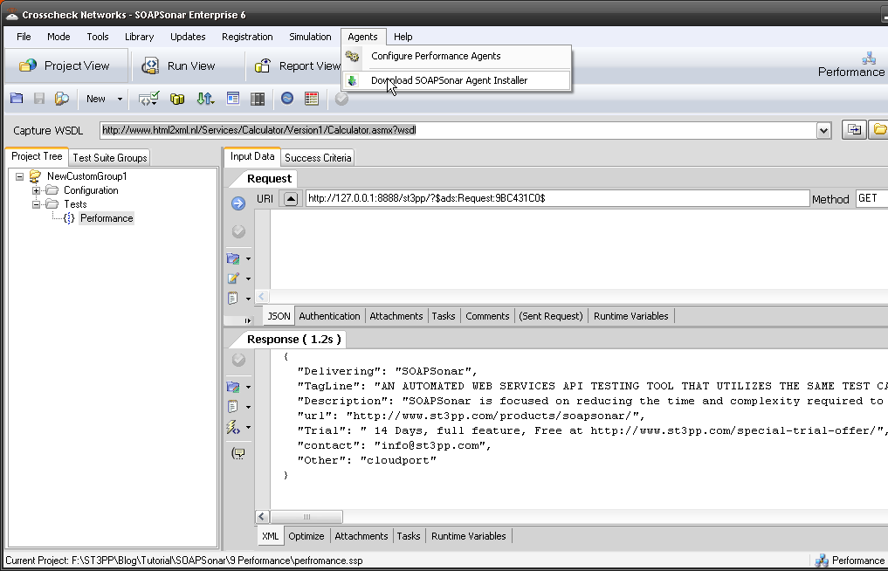This screenshot has height=571, width=888.
Task: Switch to Report View
Action: [x=298, y=65]
